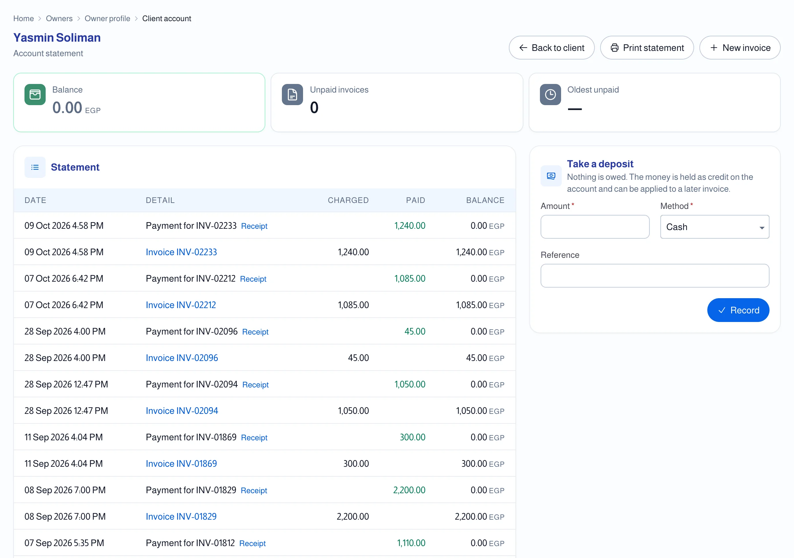This screenshot has height=558, width=794.
Task: Click the DATE column header
Action: pyautogui.click(x=35, y=200)
